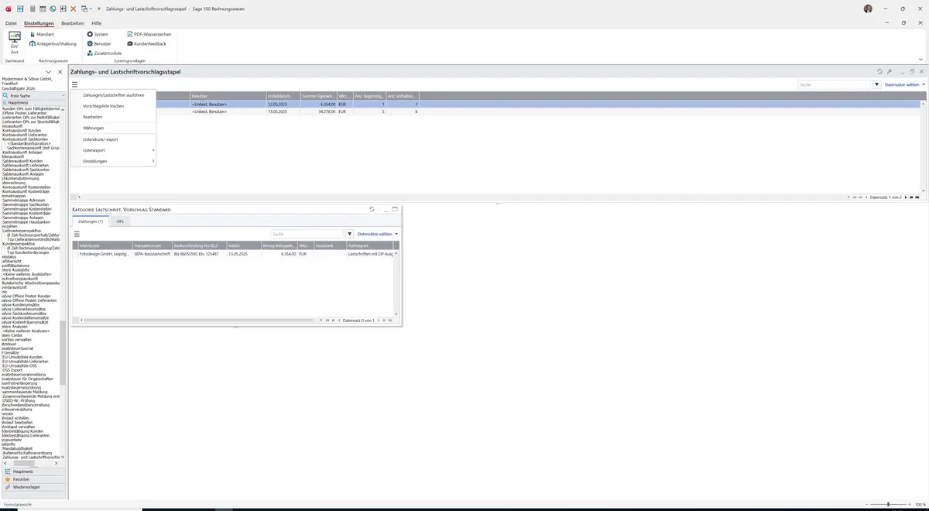Refresh the Zahlungs- und Lastschriftvorschlagsstapel window

880,71
